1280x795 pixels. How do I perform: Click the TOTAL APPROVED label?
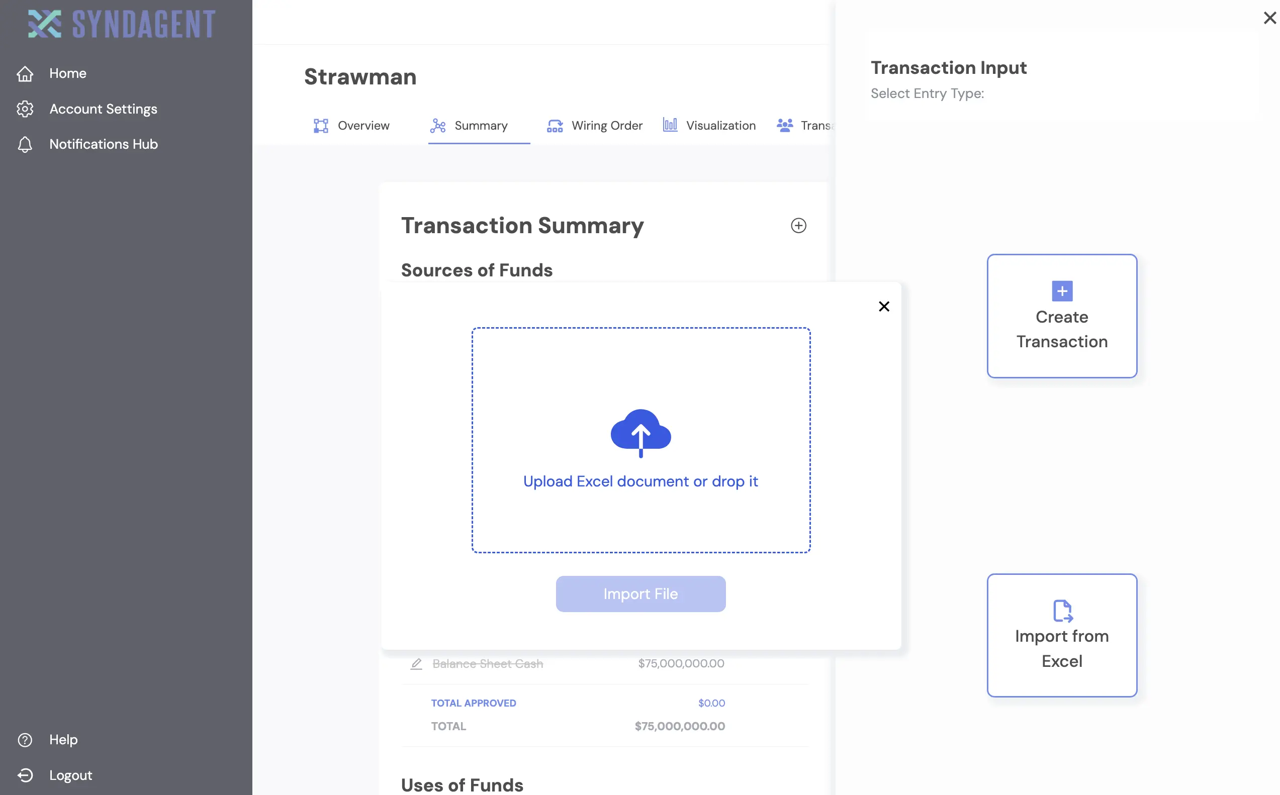[473, 703]
